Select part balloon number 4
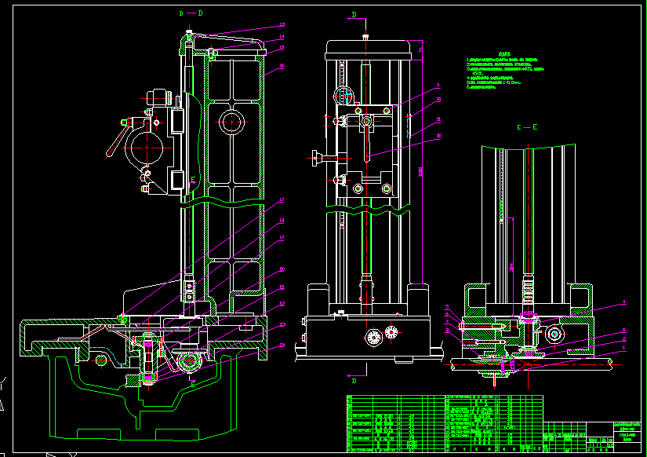This screenshot has height=457, width=647. (624, 302)
